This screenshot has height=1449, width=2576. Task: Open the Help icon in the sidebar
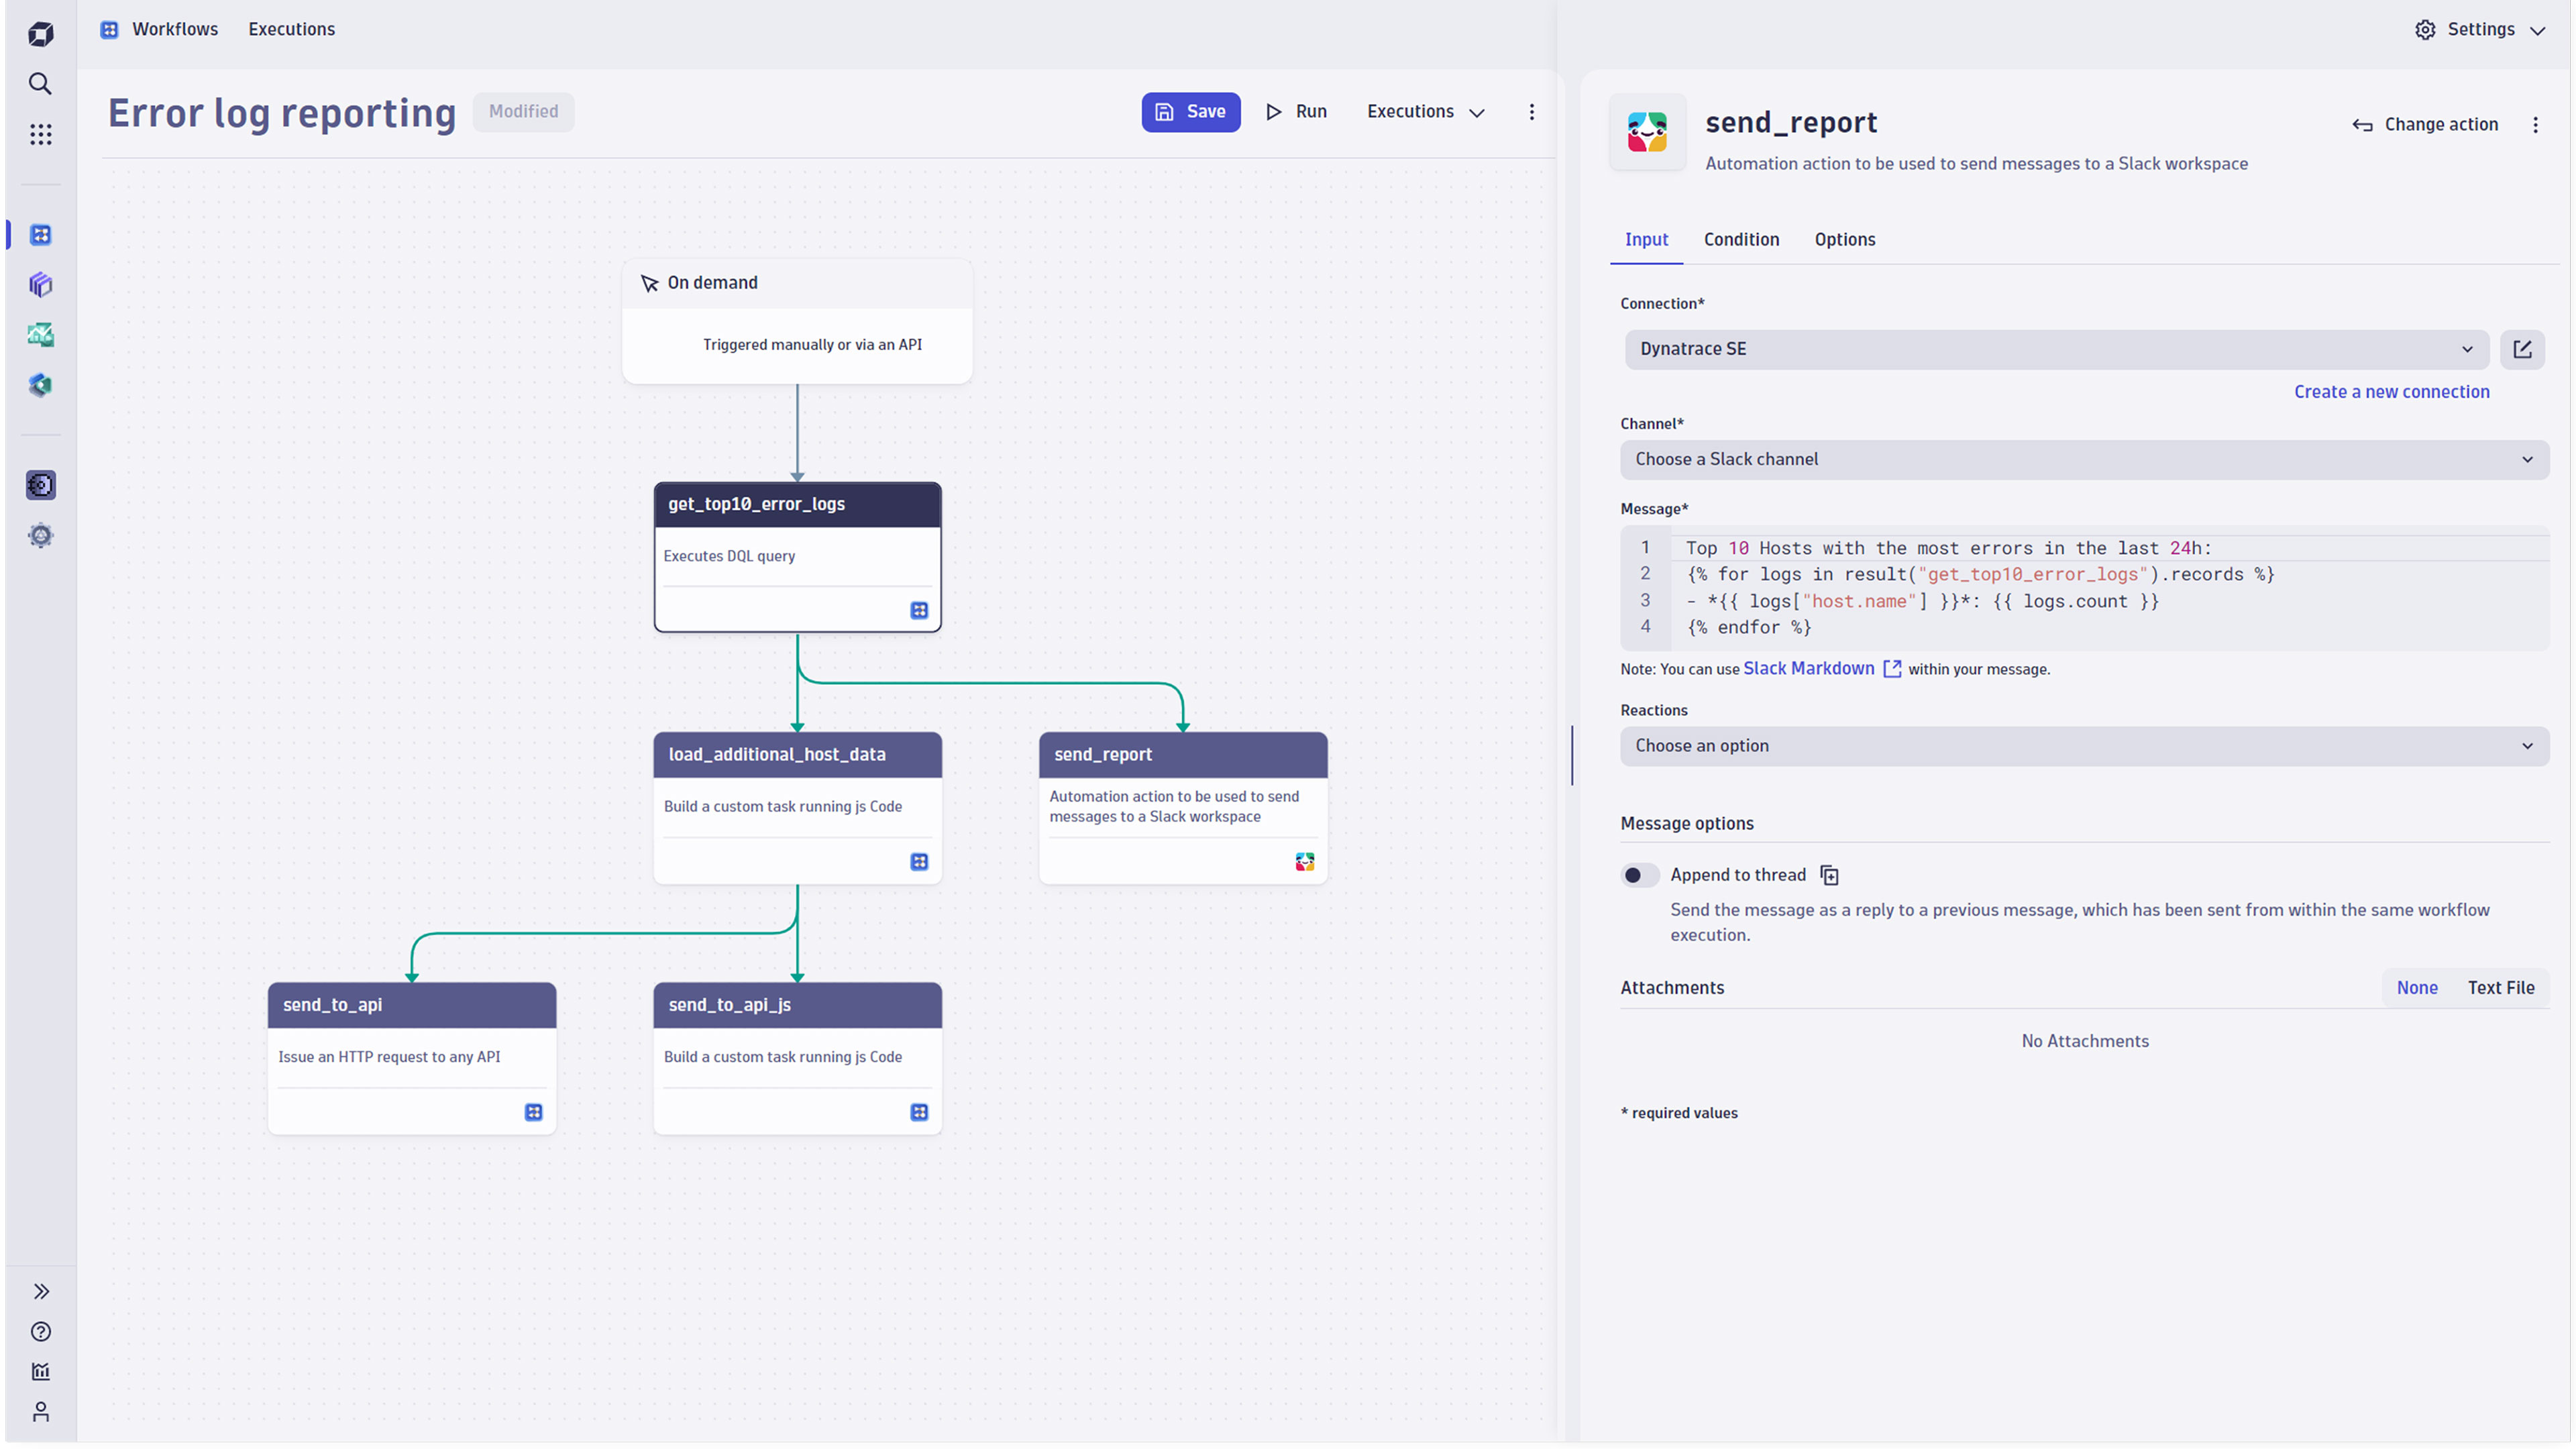[x=40, y=1331]
